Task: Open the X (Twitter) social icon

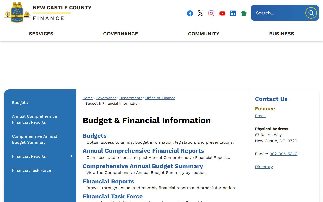Action: pos(201,13)
